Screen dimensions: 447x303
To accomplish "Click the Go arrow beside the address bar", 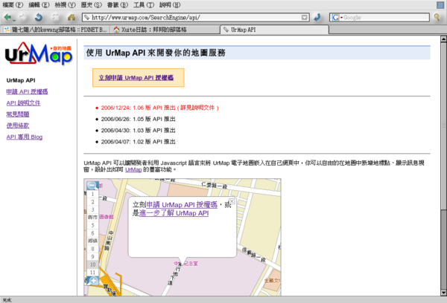I will point(317,18).
